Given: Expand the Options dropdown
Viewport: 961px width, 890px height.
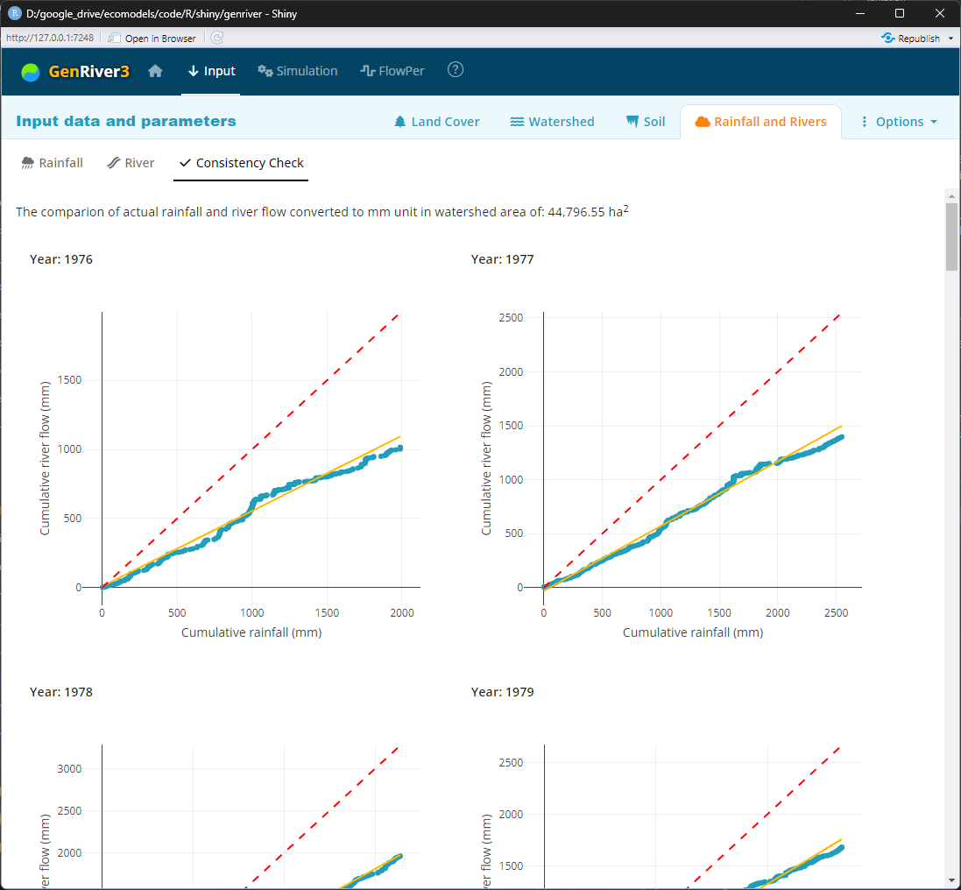Looking at the screenshot, I should pos(899,122).
